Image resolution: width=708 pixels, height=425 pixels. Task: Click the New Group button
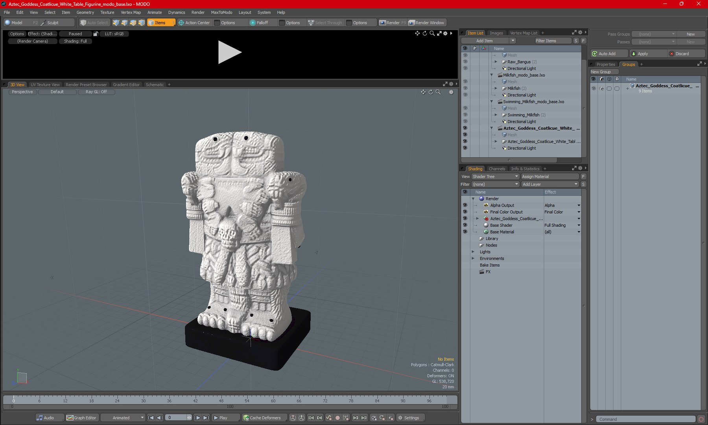click(x=604, y=72)
